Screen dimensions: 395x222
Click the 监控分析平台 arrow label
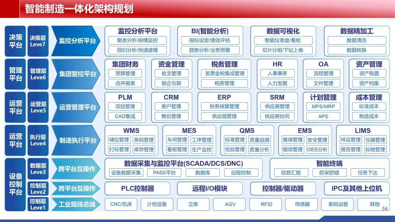coord(76,41)
